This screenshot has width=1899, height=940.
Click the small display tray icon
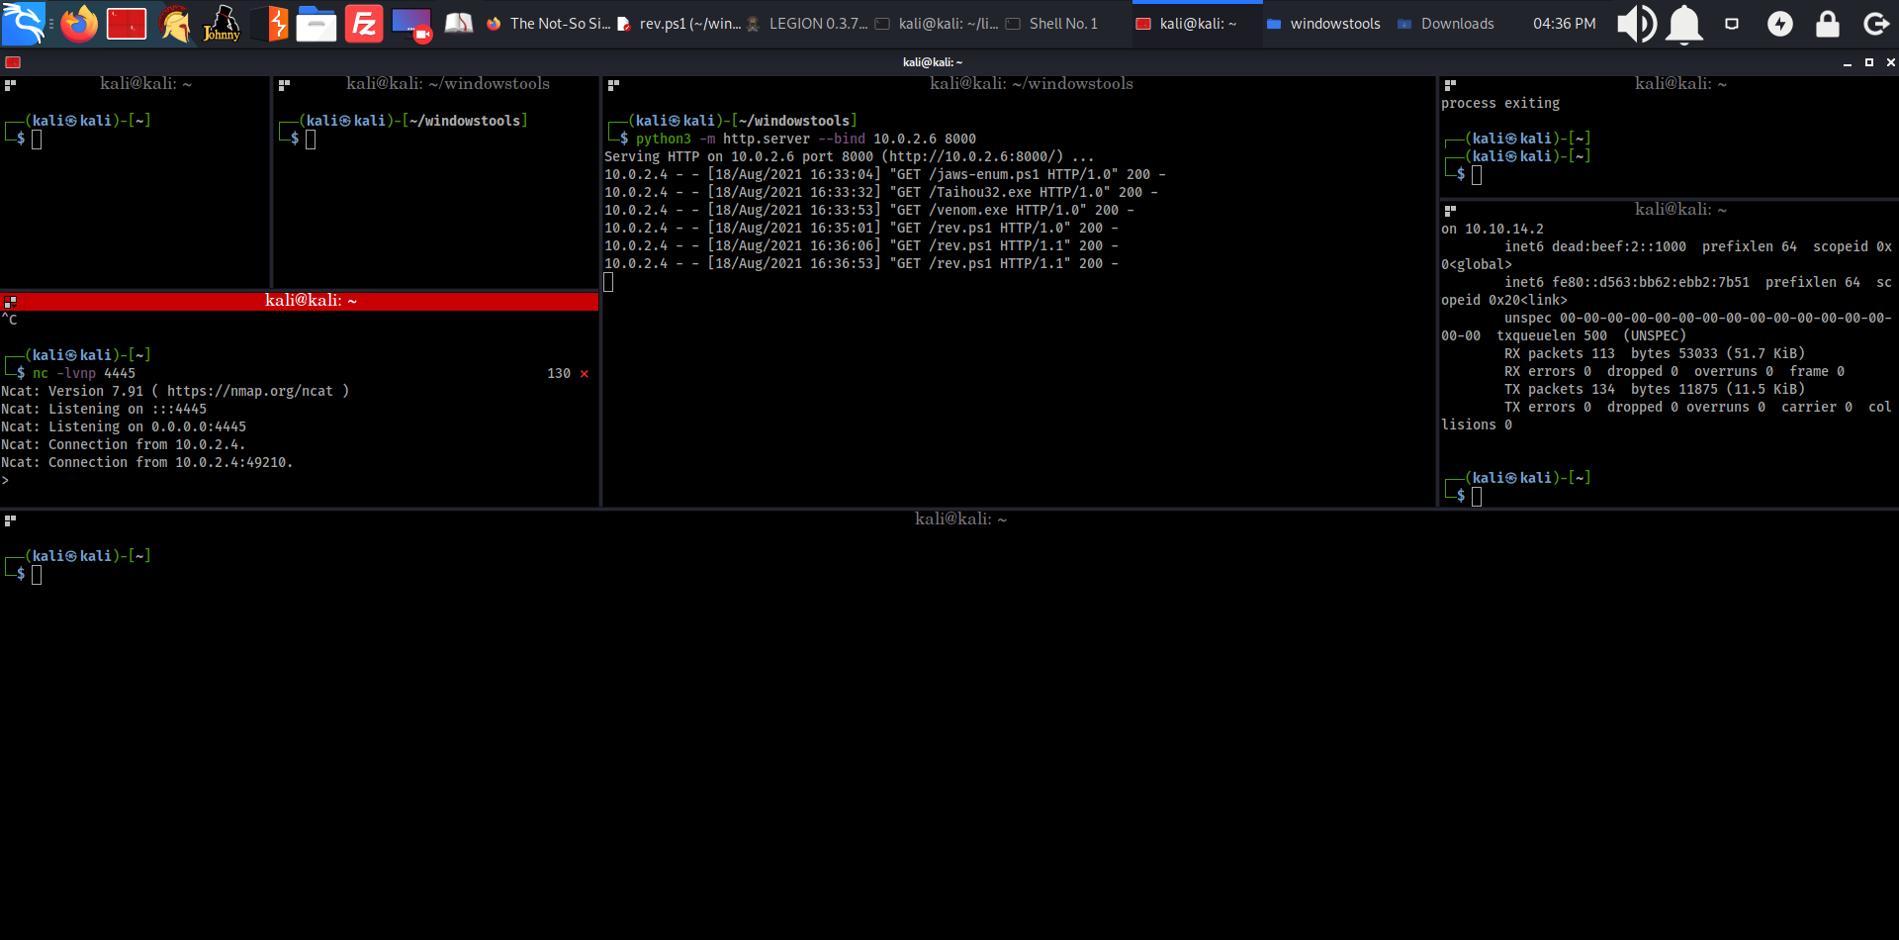[1732, 24]
